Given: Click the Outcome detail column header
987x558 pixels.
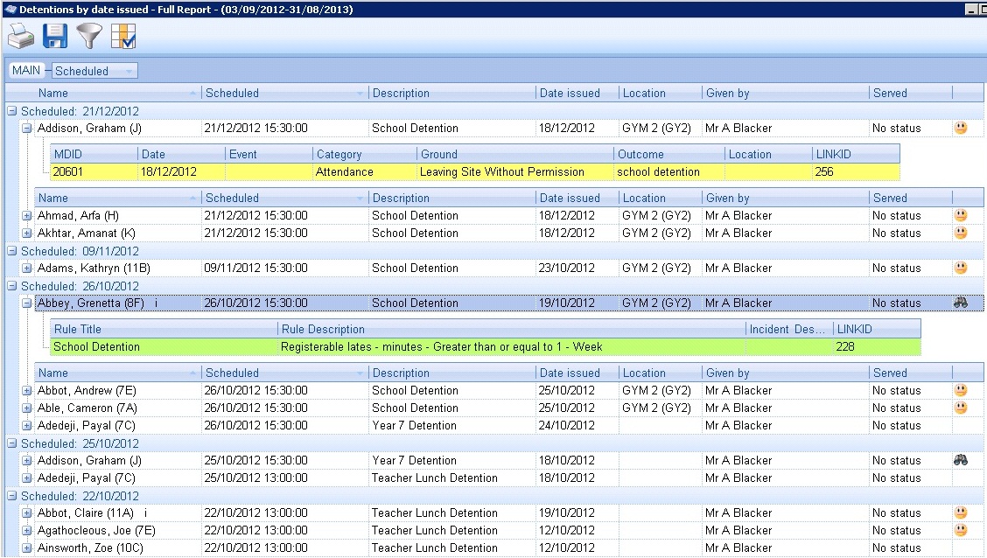Looking at the screenshot, I should (x=669, y=154).
